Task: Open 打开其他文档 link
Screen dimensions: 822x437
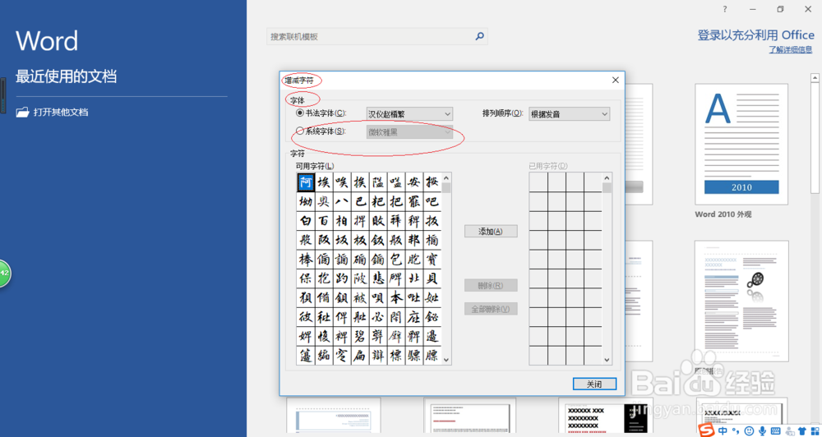Action: 61,113
